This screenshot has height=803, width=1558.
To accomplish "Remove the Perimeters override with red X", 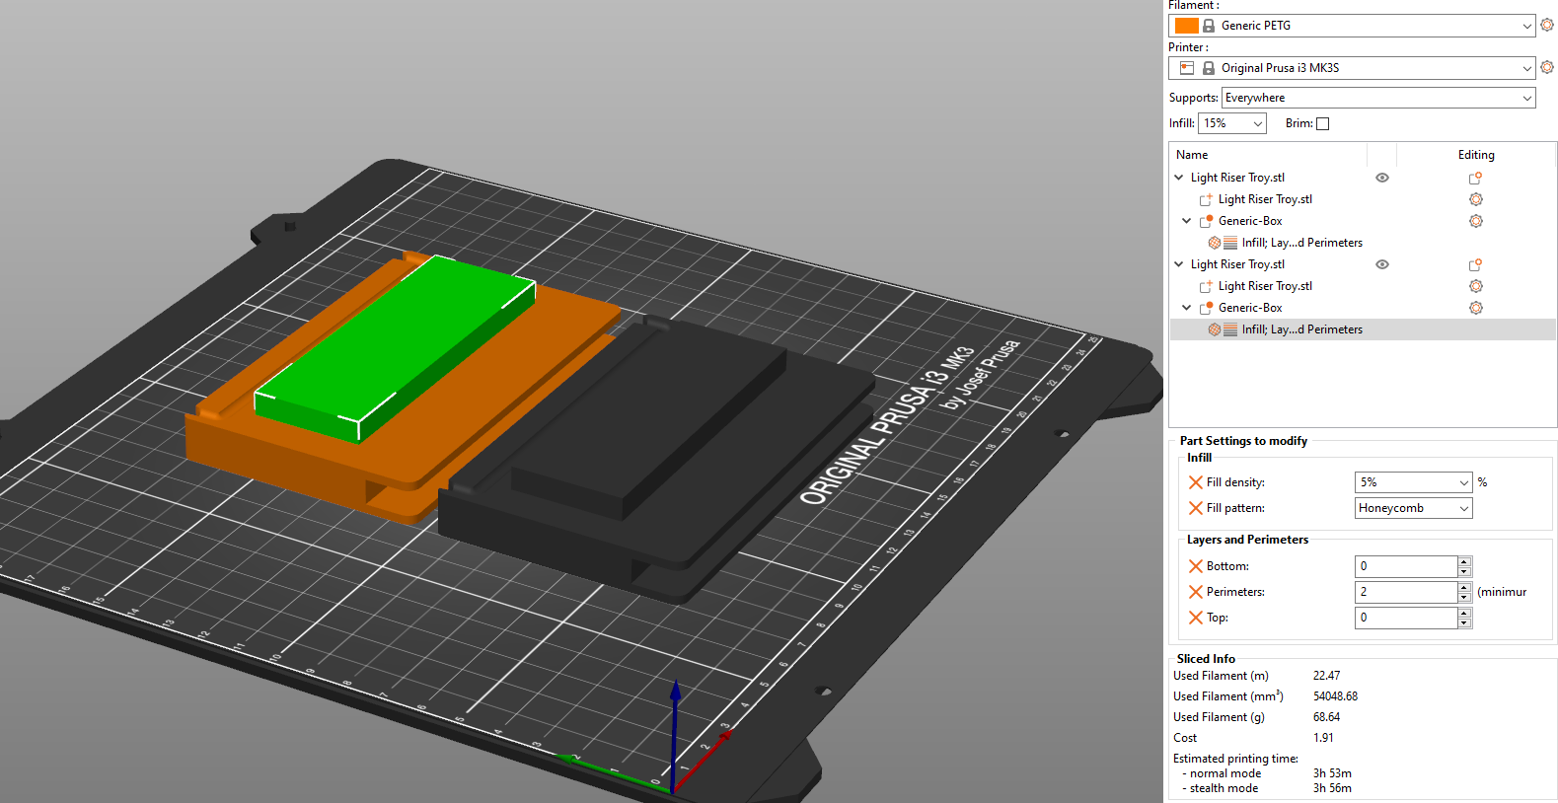I will [1195, 592].
